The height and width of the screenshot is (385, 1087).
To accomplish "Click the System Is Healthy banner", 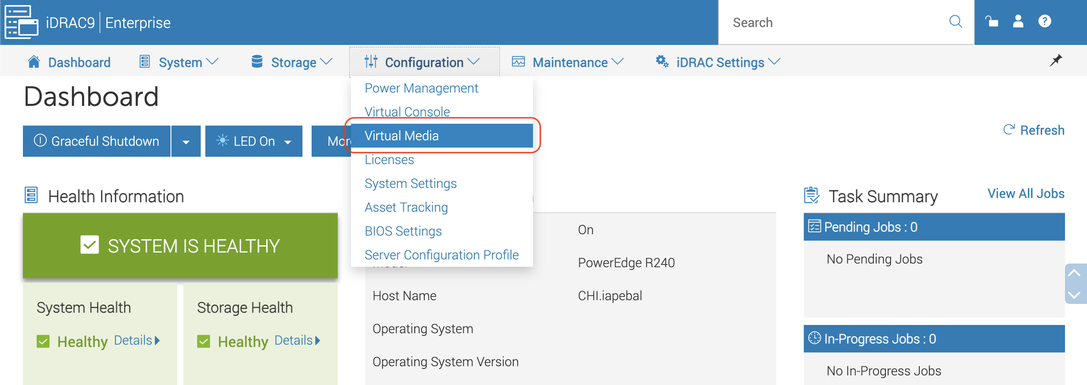I will pyautogui.click(x=180, y=246).
